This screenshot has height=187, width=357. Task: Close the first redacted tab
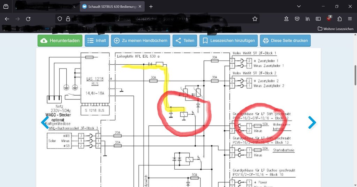(x=74, y=7)
